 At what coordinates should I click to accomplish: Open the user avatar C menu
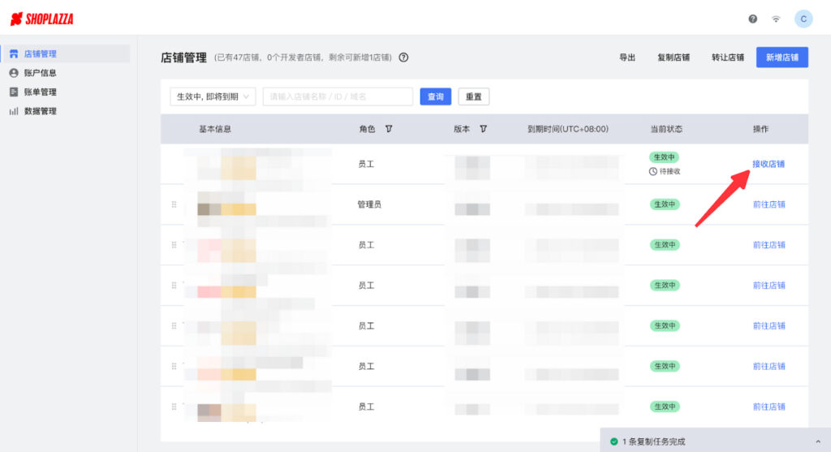(x=803, y=19)
